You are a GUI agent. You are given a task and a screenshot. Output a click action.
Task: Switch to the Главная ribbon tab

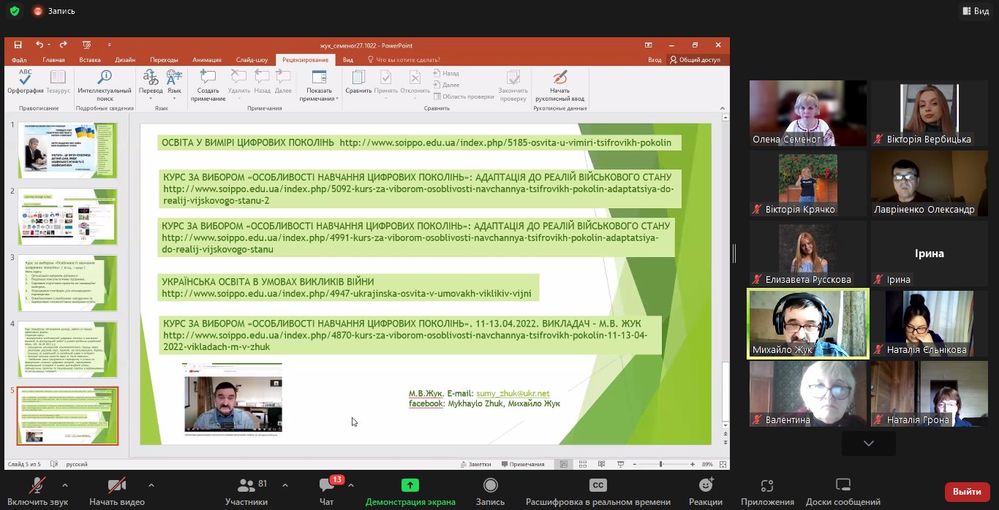[53, 60]
